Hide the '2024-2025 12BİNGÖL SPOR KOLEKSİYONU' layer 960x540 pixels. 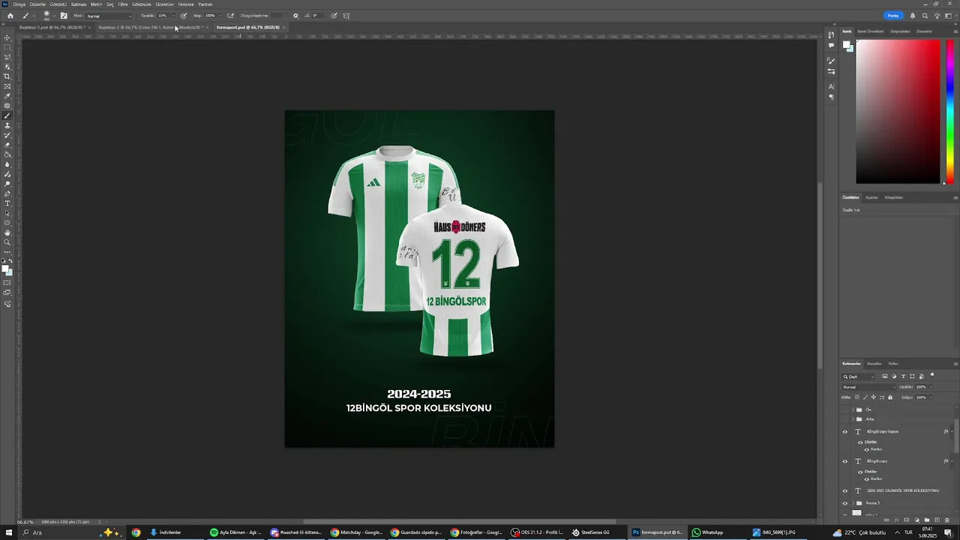coord(845,490)
